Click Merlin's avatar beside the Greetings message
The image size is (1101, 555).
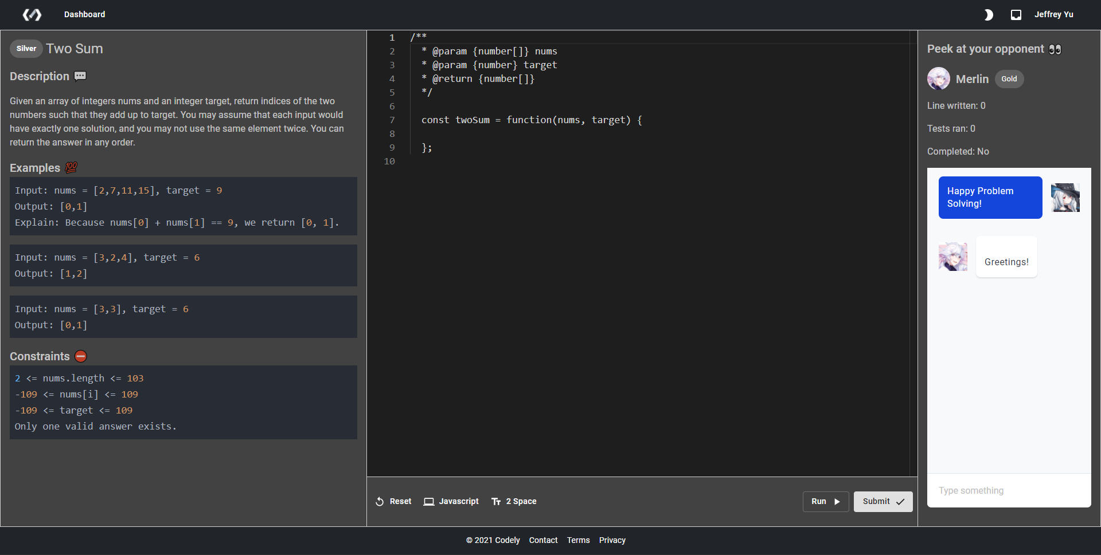(953, 257)
